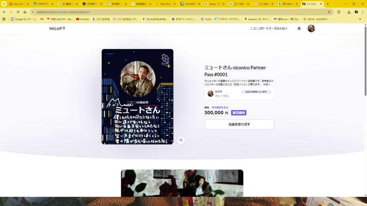367x206 pixels.
Task: Open the browser extensions menu
Action: tap(339, 12)
